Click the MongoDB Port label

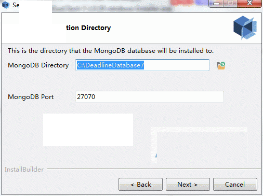31,97
